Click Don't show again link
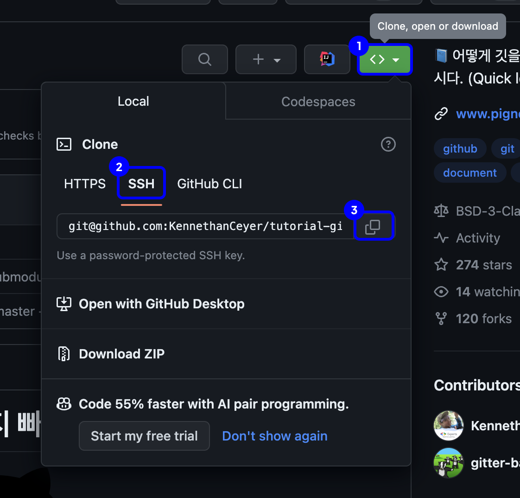This screenshot has width=520, height=498. [274, 436]
